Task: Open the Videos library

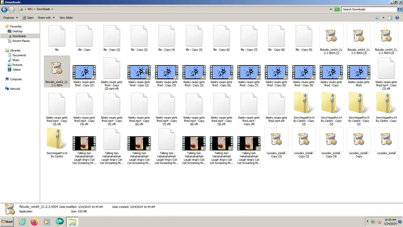Action: 16,70
